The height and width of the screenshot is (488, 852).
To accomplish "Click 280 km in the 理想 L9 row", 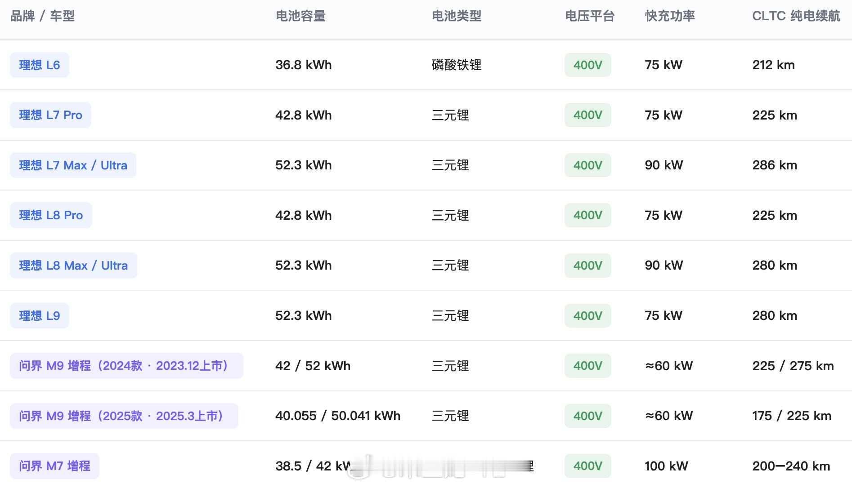I will 775,316.
